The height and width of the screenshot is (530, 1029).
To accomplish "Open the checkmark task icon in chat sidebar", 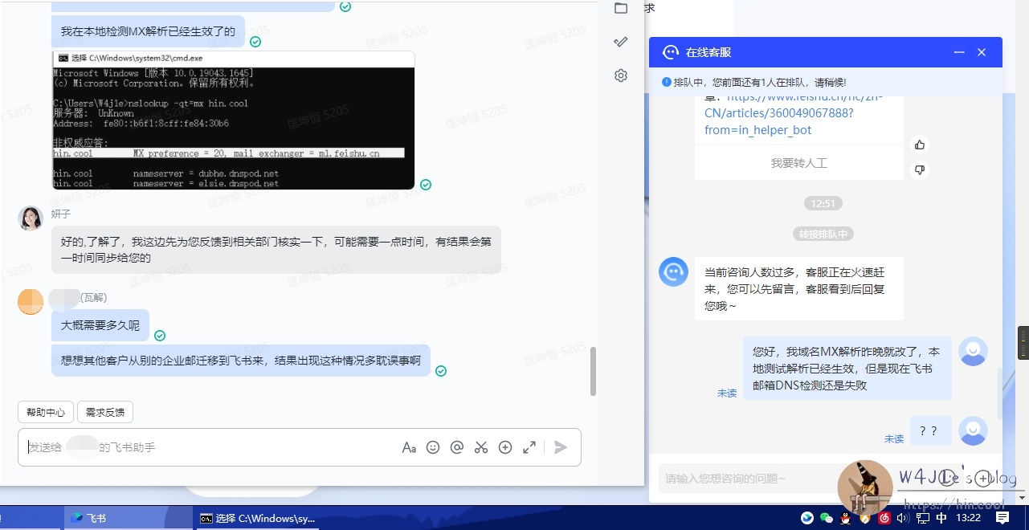I will coord(620,42).
